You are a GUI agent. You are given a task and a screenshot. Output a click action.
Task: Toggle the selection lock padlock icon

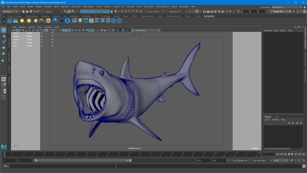tap(112, 11)
